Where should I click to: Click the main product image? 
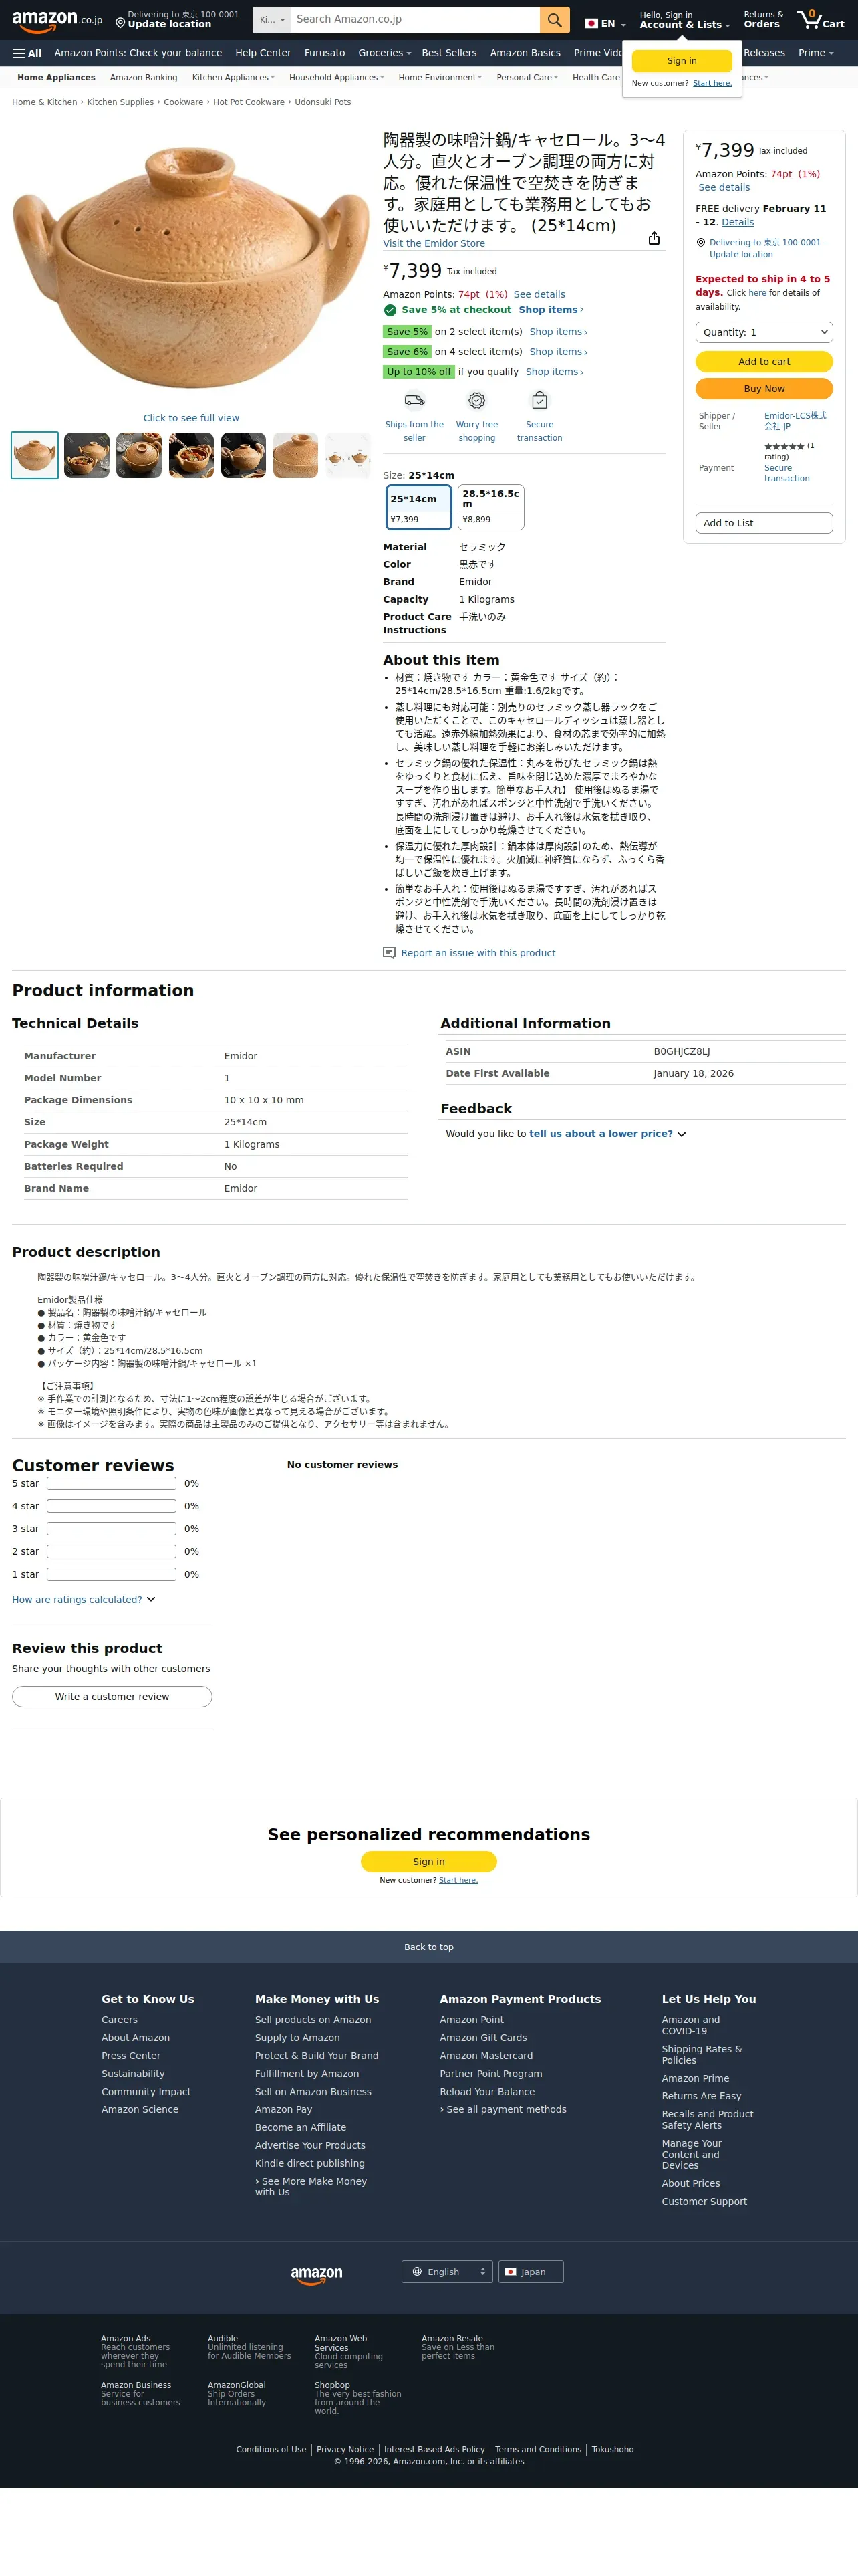190,267
